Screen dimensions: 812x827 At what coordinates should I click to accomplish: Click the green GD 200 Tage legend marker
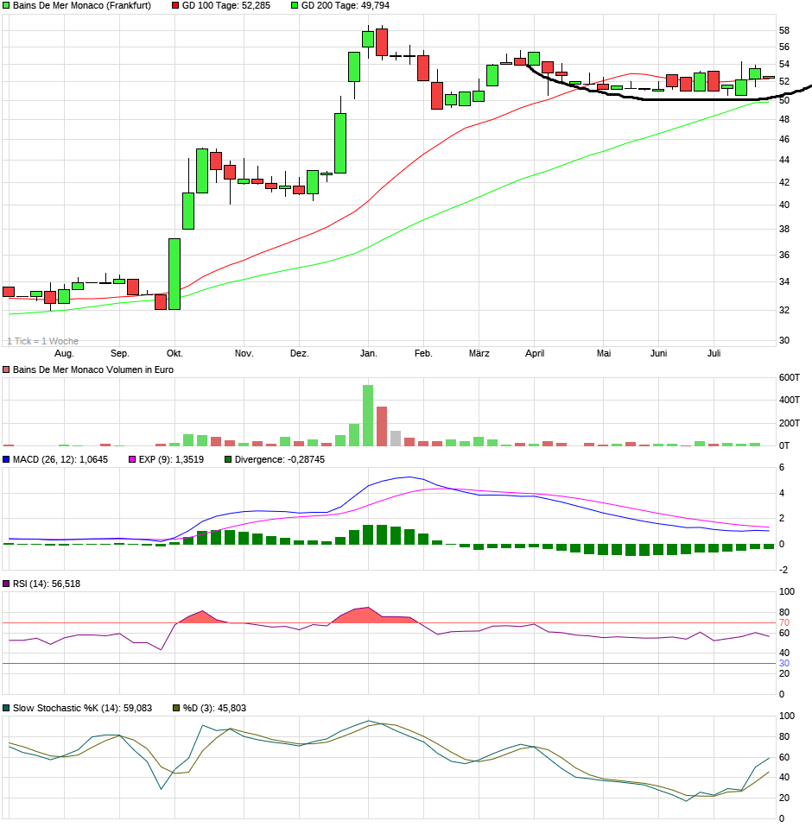click(295, 5)
